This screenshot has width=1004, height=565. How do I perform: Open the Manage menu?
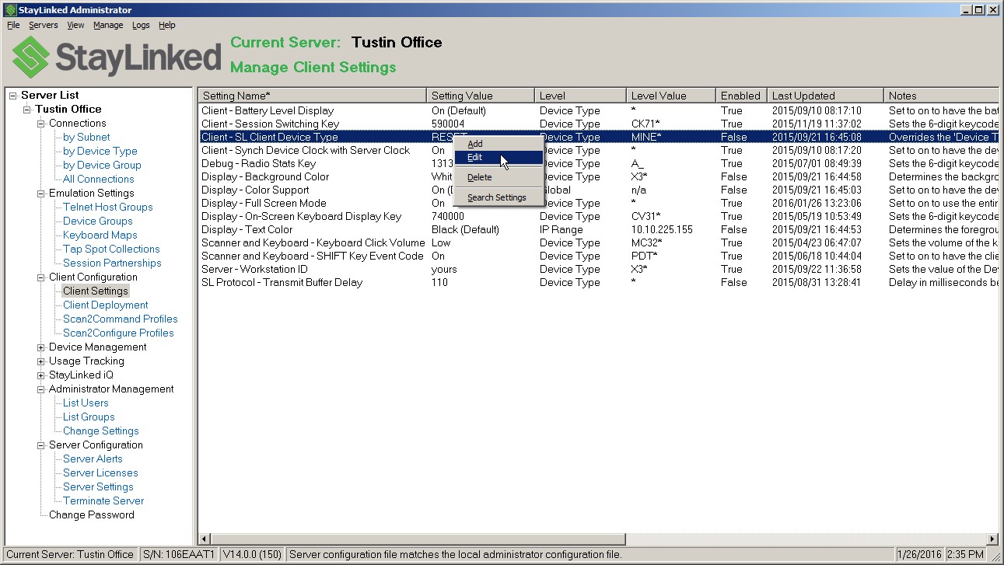[108, 25]
